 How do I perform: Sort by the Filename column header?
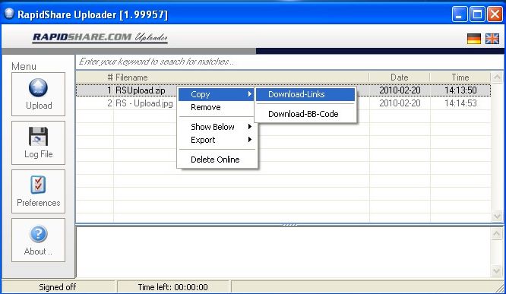(241, 77)
